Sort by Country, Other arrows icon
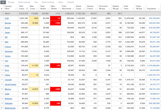 point(16,9)
